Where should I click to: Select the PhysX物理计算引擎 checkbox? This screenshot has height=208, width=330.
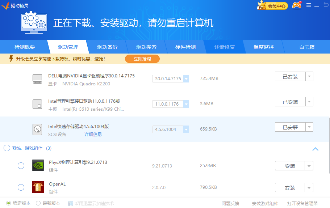pos(21,166)
